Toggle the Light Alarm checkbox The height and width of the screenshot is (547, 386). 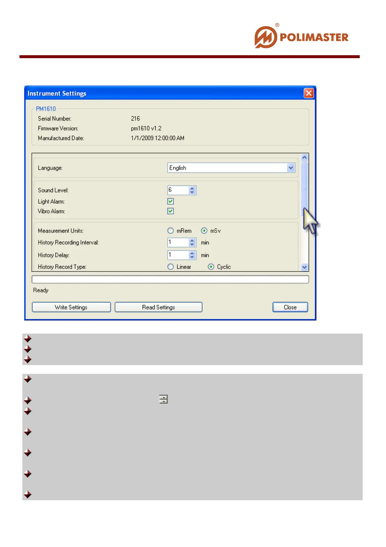(170, 201)
